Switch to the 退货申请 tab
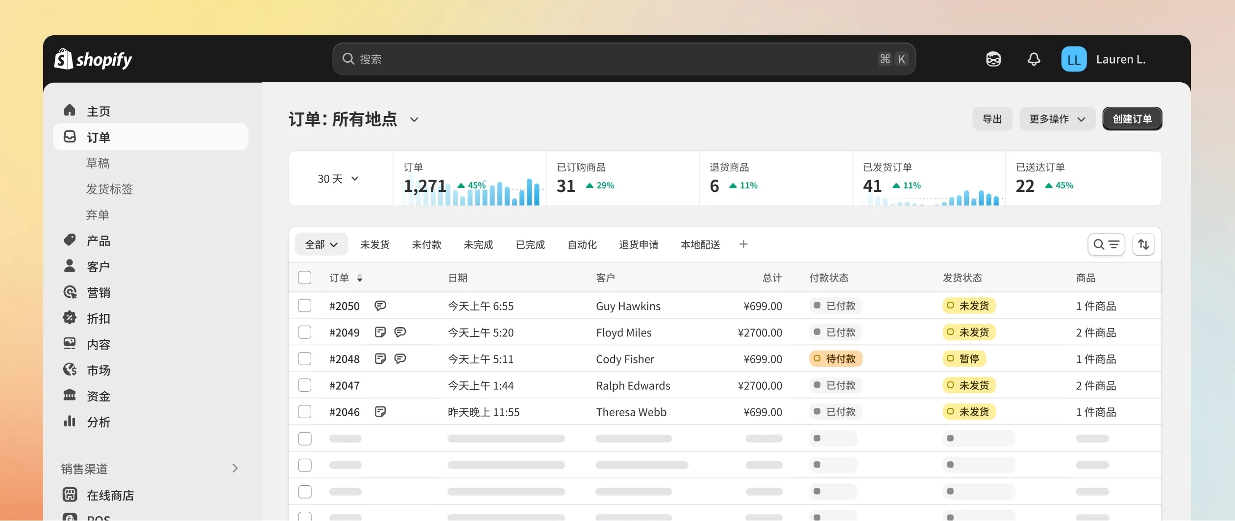 coord(639,244)
